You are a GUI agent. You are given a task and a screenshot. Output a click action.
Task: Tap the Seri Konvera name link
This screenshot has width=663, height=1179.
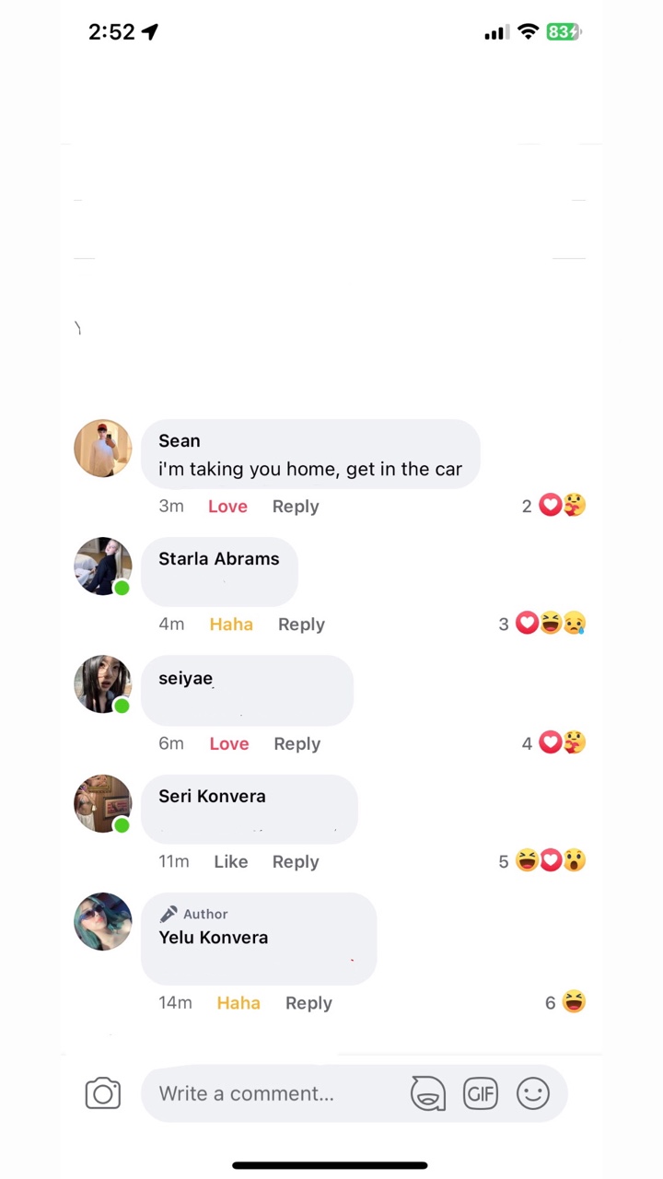(x=212, y=797)
